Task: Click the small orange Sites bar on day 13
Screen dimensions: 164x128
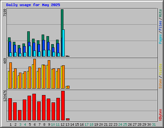Action: pyautogui.click(x=68, y=87)
